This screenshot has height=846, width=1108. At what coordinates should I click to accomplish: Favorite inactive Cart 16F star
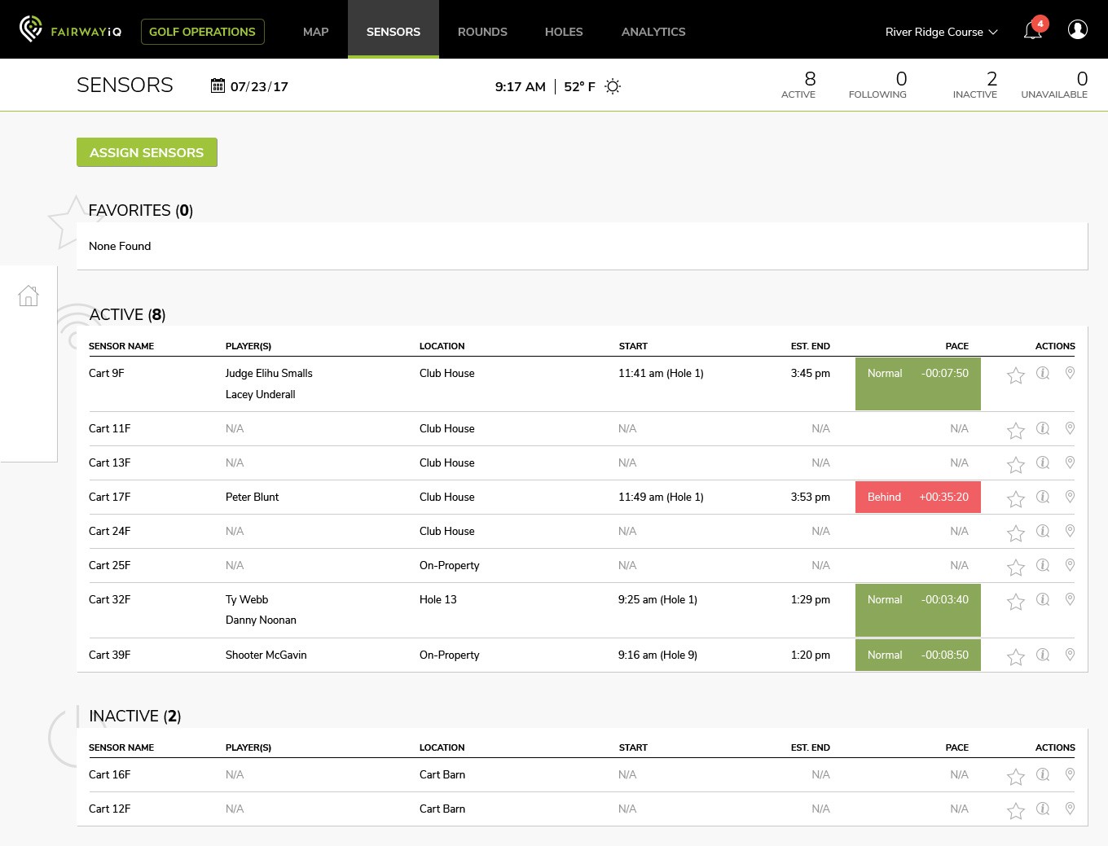pyautogui.click(x=1015, y=777)
